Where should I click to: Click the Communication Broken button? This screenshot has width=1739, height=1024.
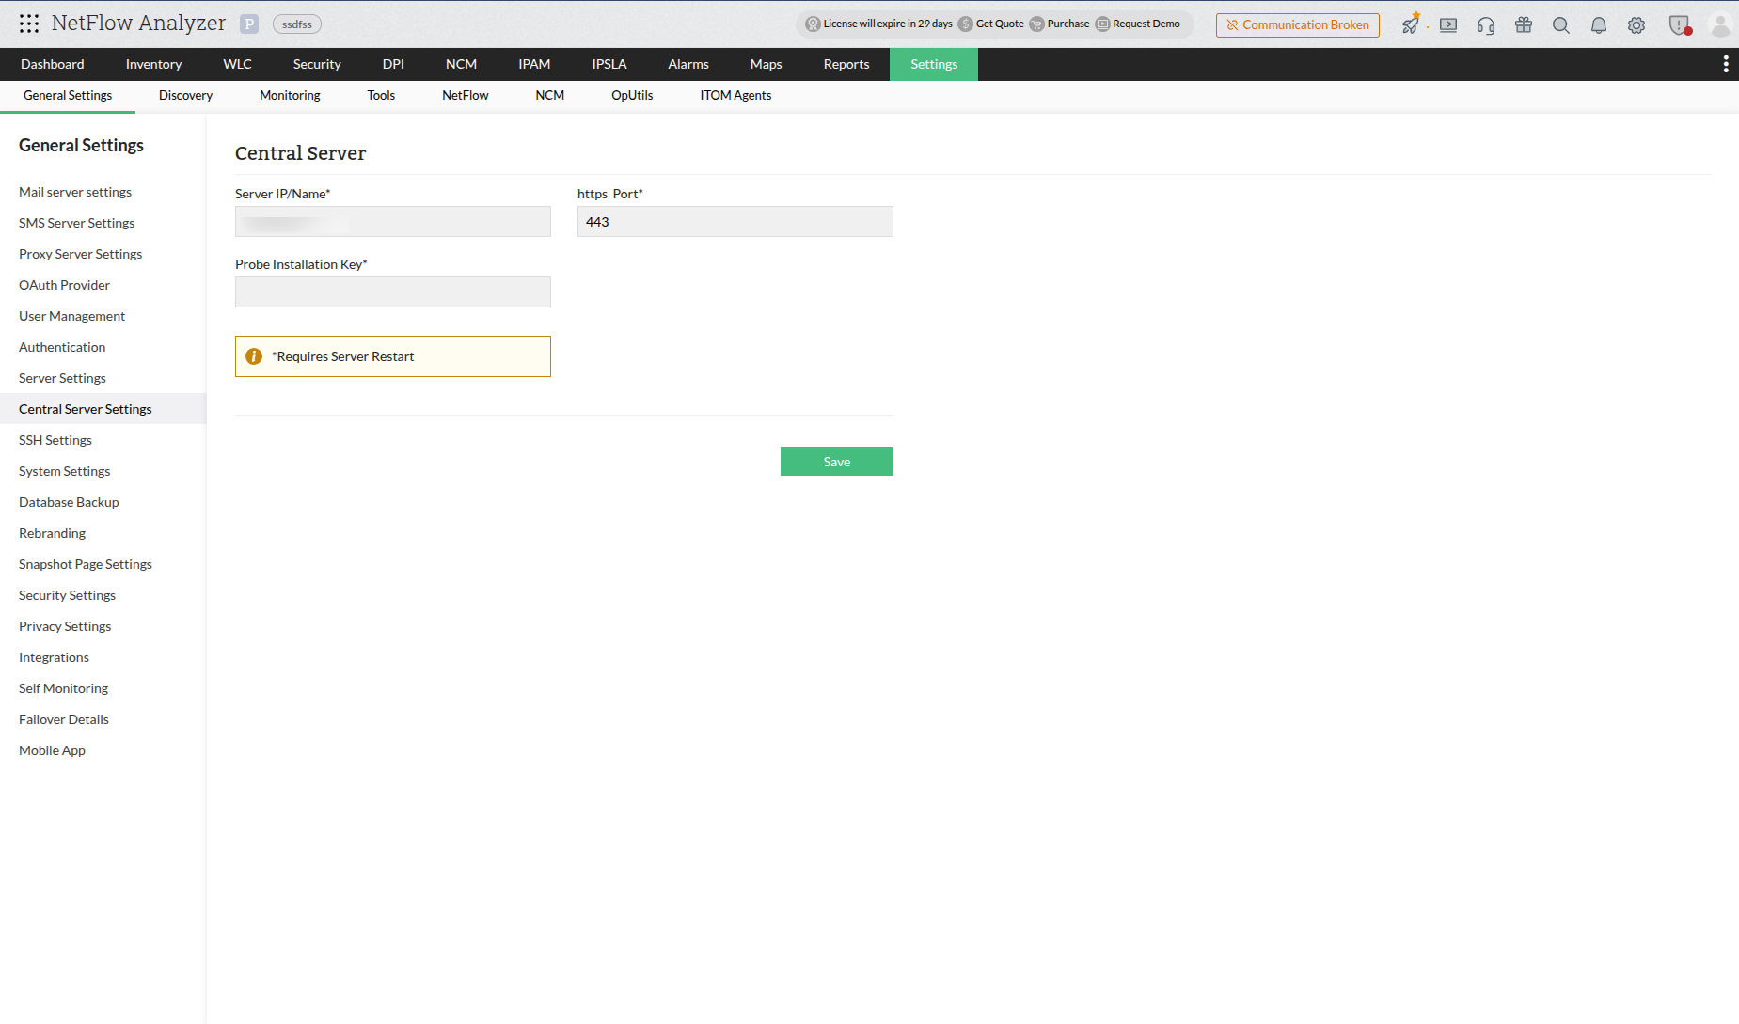point(1298,24)
